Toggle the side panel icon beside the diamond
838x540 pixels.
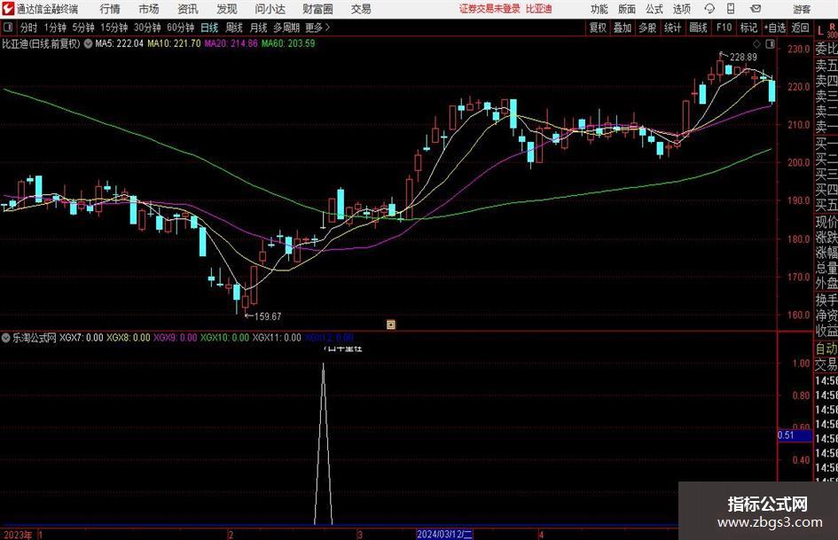click(x=770, y=44)
